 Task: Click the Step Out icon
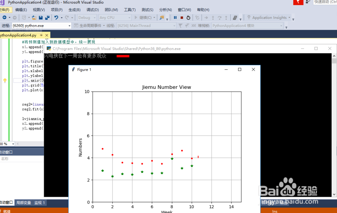pyautogui.click(x=226, y=17)
